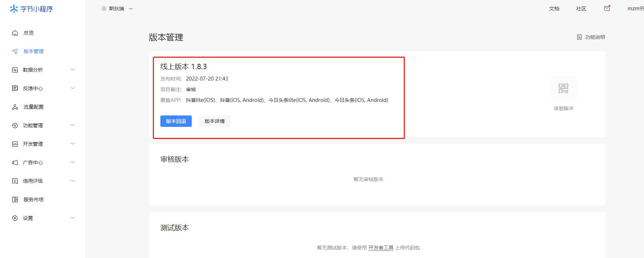Open 文档 in the top bar
This screenshot has width=644, height=258.
(x=554, y=9)
